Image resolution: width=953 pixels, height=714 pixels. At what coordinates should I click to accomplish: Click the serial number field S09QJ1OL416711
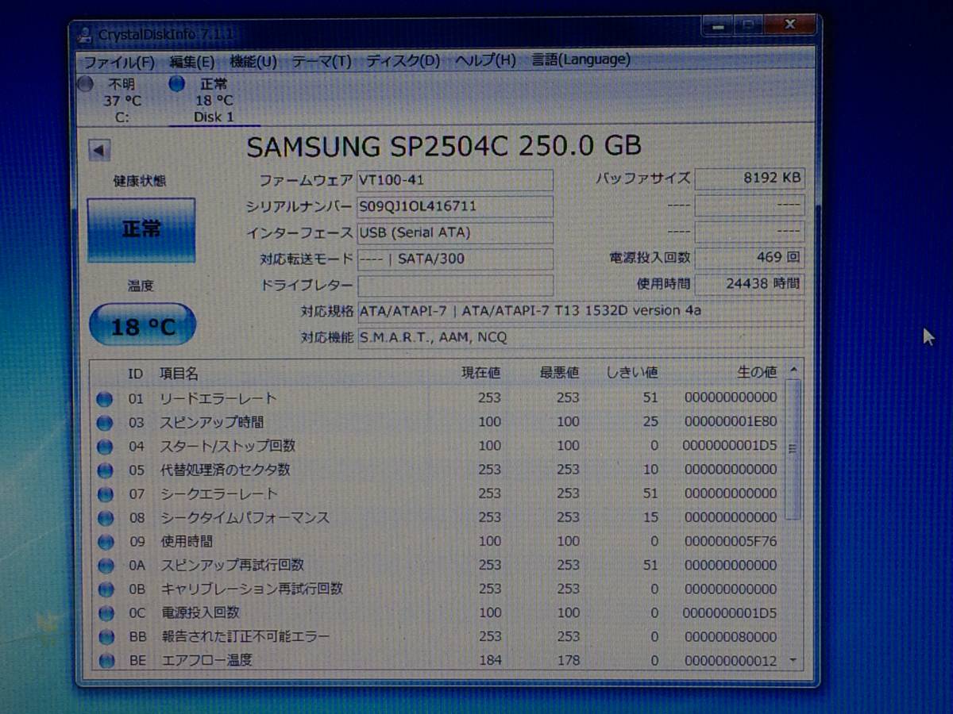[455, 206]
